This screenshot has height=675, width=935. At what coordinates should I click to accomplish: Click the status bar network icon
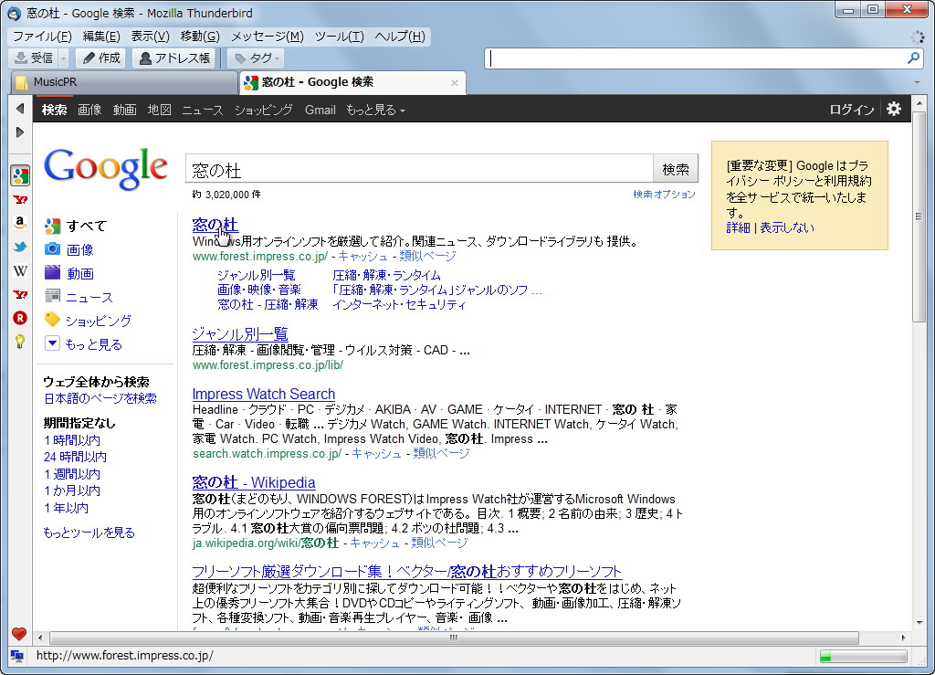[16, 656]
